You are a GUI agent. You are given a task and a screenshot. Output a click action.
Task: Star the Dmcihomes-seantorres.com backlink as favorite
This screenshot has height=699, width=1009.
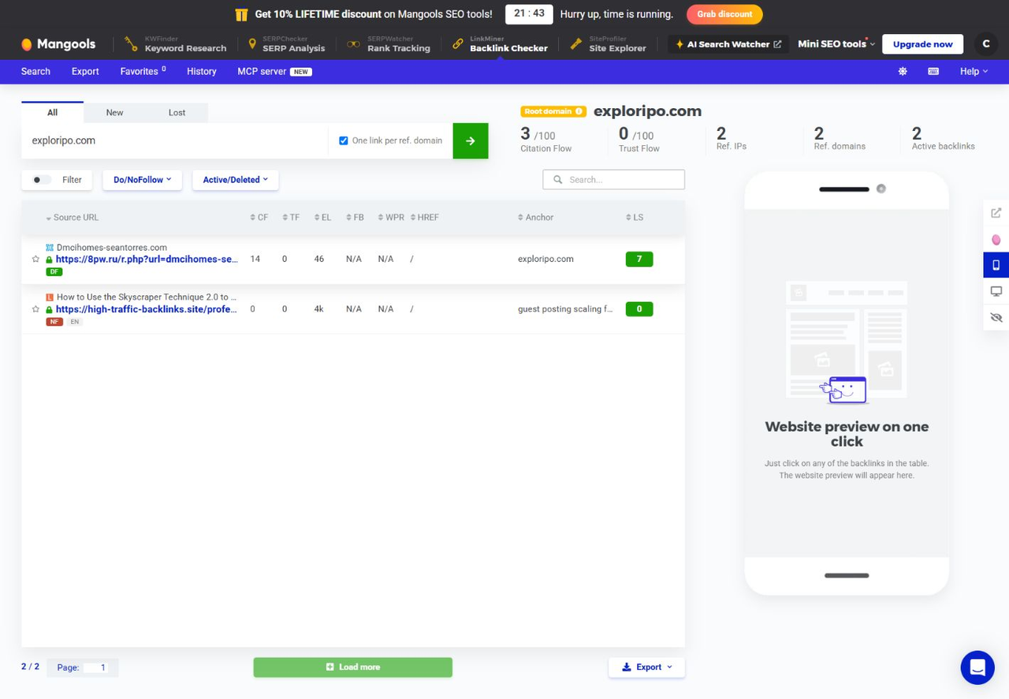[x=35, y=259]
